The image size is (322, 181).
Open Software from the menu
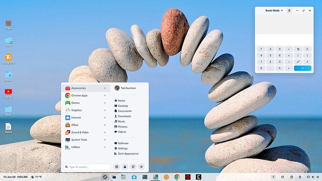[121, 143]
